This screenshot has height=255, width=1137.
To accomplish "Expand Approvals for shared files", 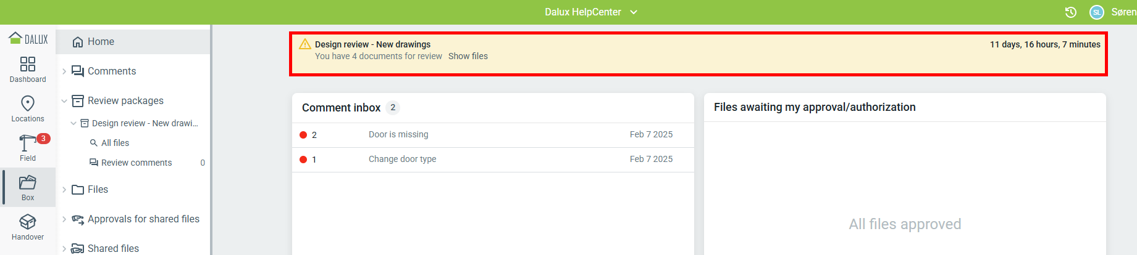I will [x=64, y=219].
